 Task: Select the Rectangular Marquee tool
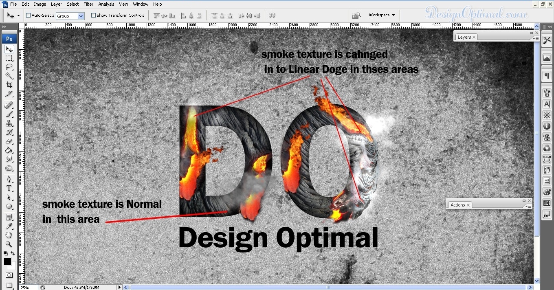click(x=9, y=58)
